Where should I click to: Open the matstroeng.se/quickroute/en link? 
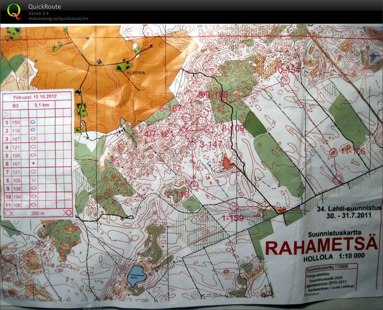(x=58, y=18)
